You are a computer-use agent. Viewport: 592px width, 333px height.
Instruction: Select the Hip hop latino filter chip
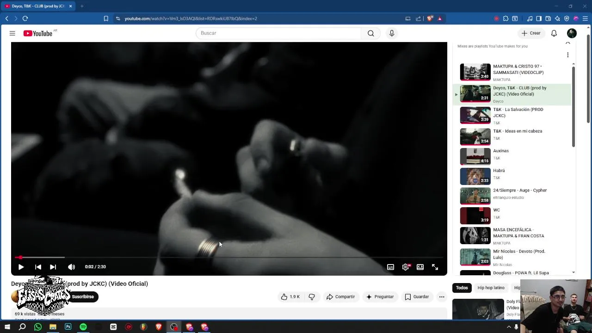pos(491,288)
